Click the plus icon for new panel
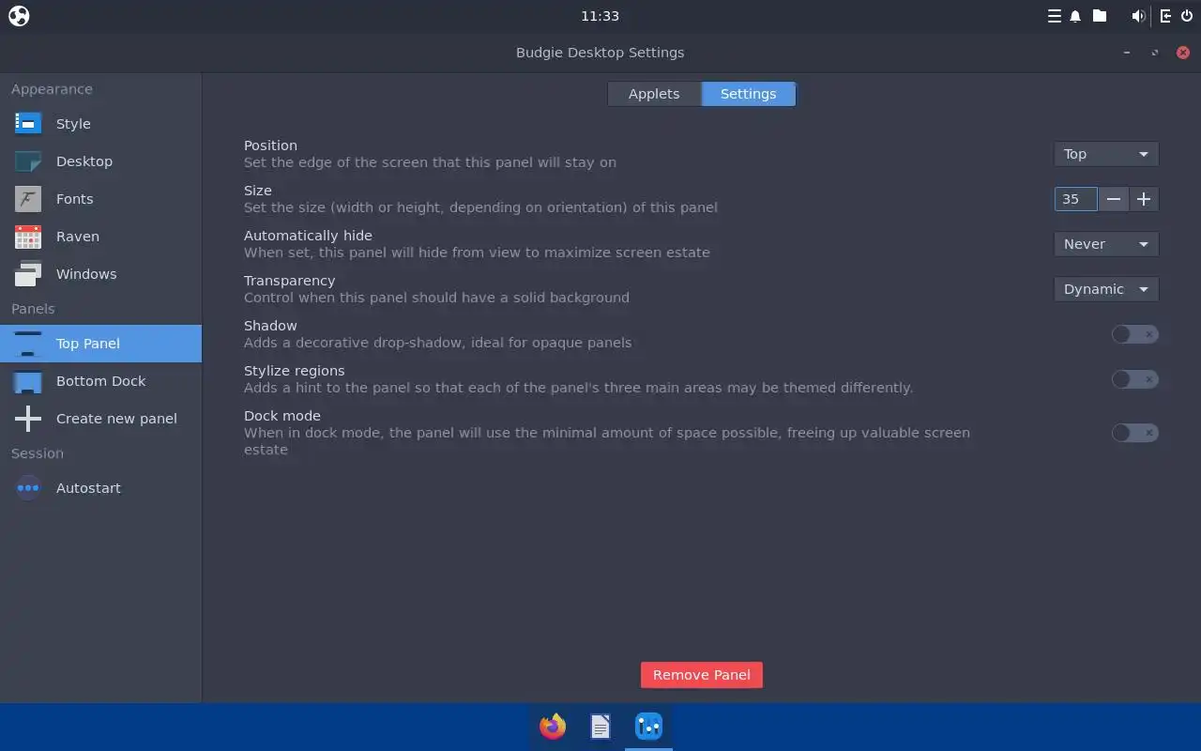The height and width of the screenshot is (751, 1201). (28, 419)
